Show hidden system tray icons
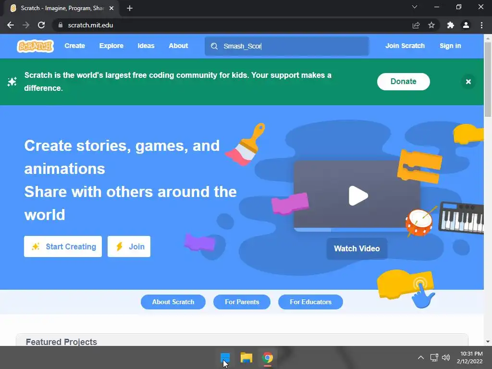 click(421, 357)
